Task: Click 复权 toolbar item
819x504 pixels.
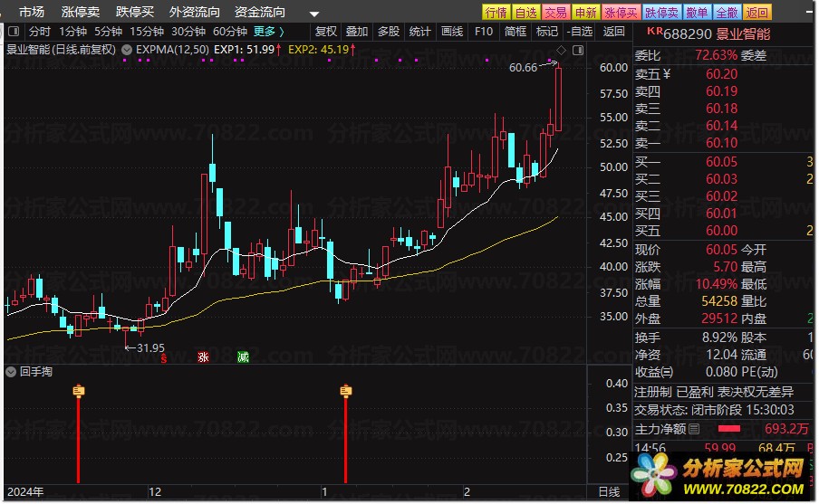Action: coord(326,32)
